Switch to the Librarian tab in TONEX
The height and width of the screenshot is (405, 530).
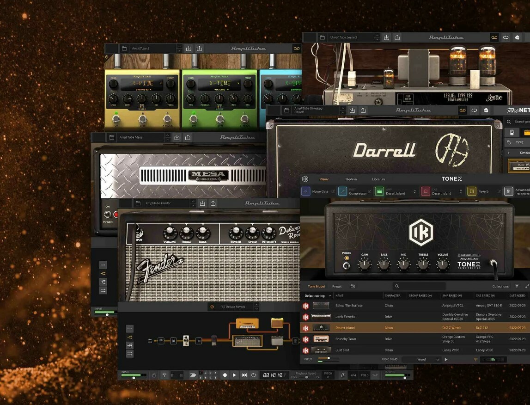(378, 179)
